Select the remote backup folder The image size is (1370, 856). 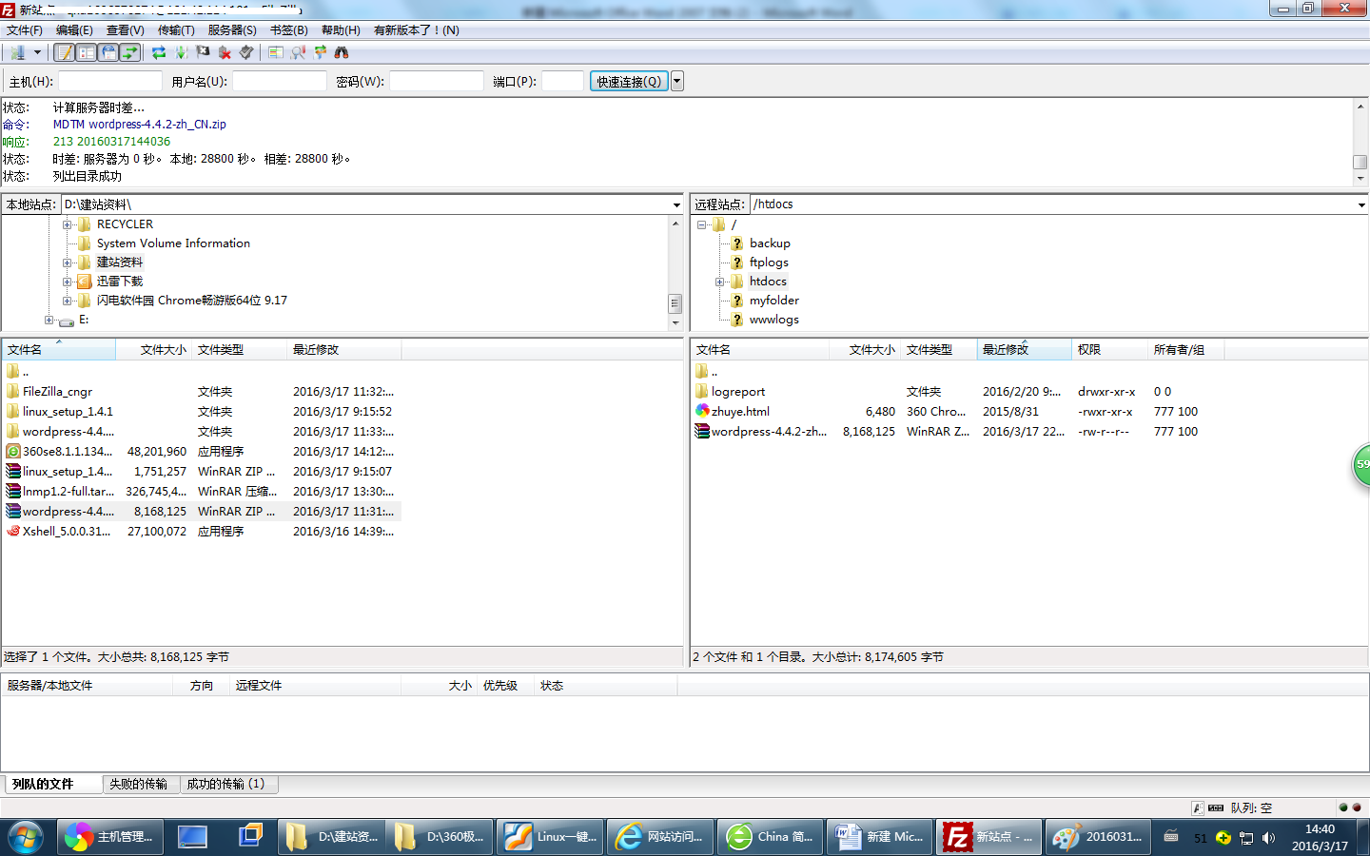point(770,243)
